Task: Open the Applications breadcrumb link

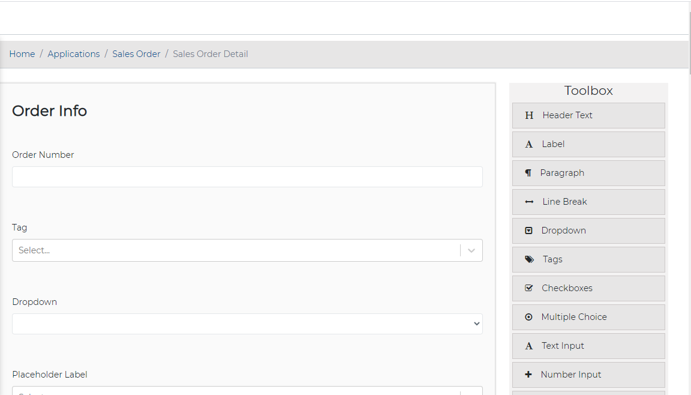Action: tap(73, 53)
